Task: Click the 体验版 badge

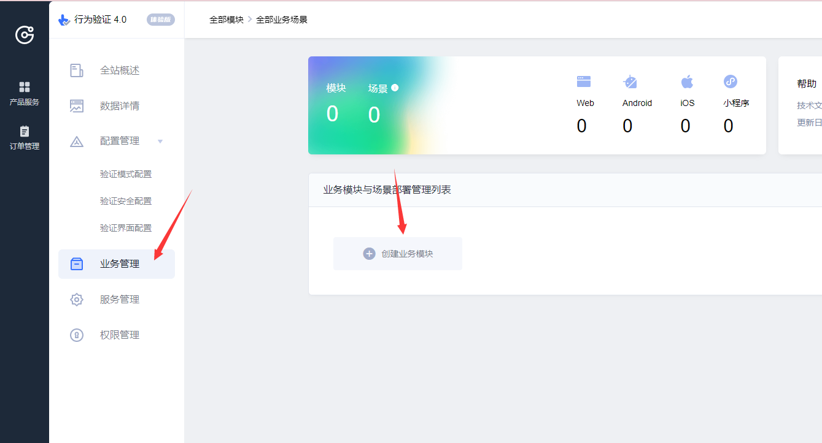Action: [161, 20]
